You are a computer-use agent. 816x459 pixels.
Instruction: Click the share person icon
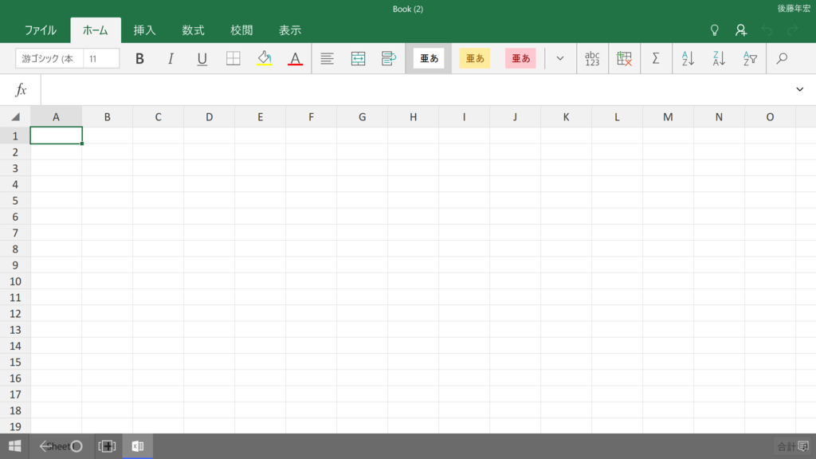[x=740, y=30]
